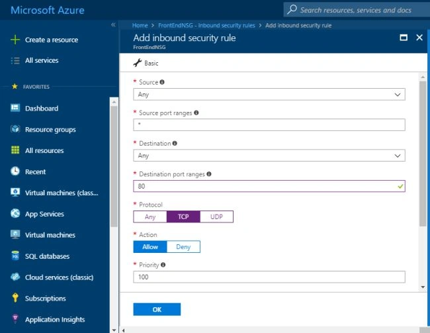
Task: Click the Subscriptions key icon
Action: [15, 298]
